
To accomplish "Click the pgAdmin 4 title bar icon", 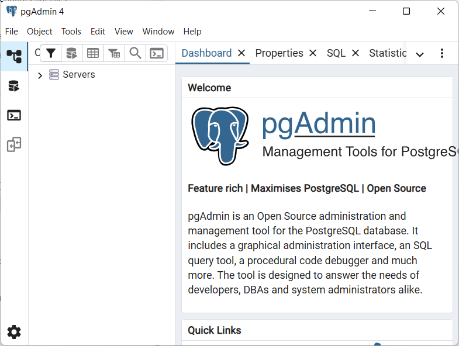I will (x=12, y=12).
